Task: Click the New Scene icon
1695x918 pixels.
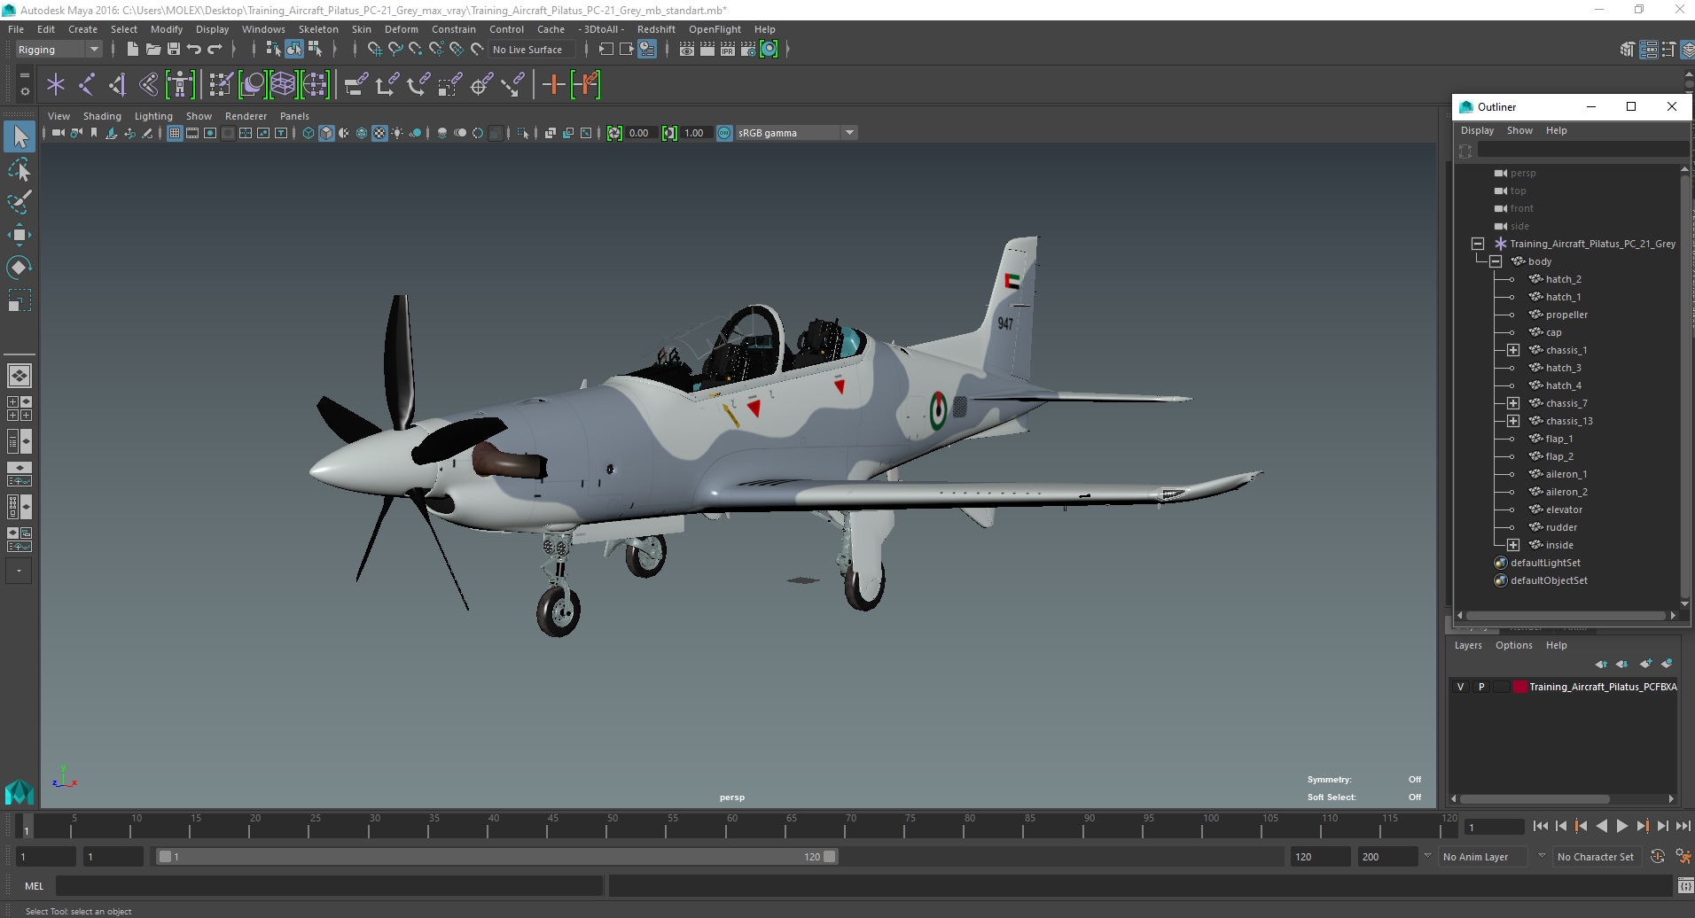Action: 133,50
